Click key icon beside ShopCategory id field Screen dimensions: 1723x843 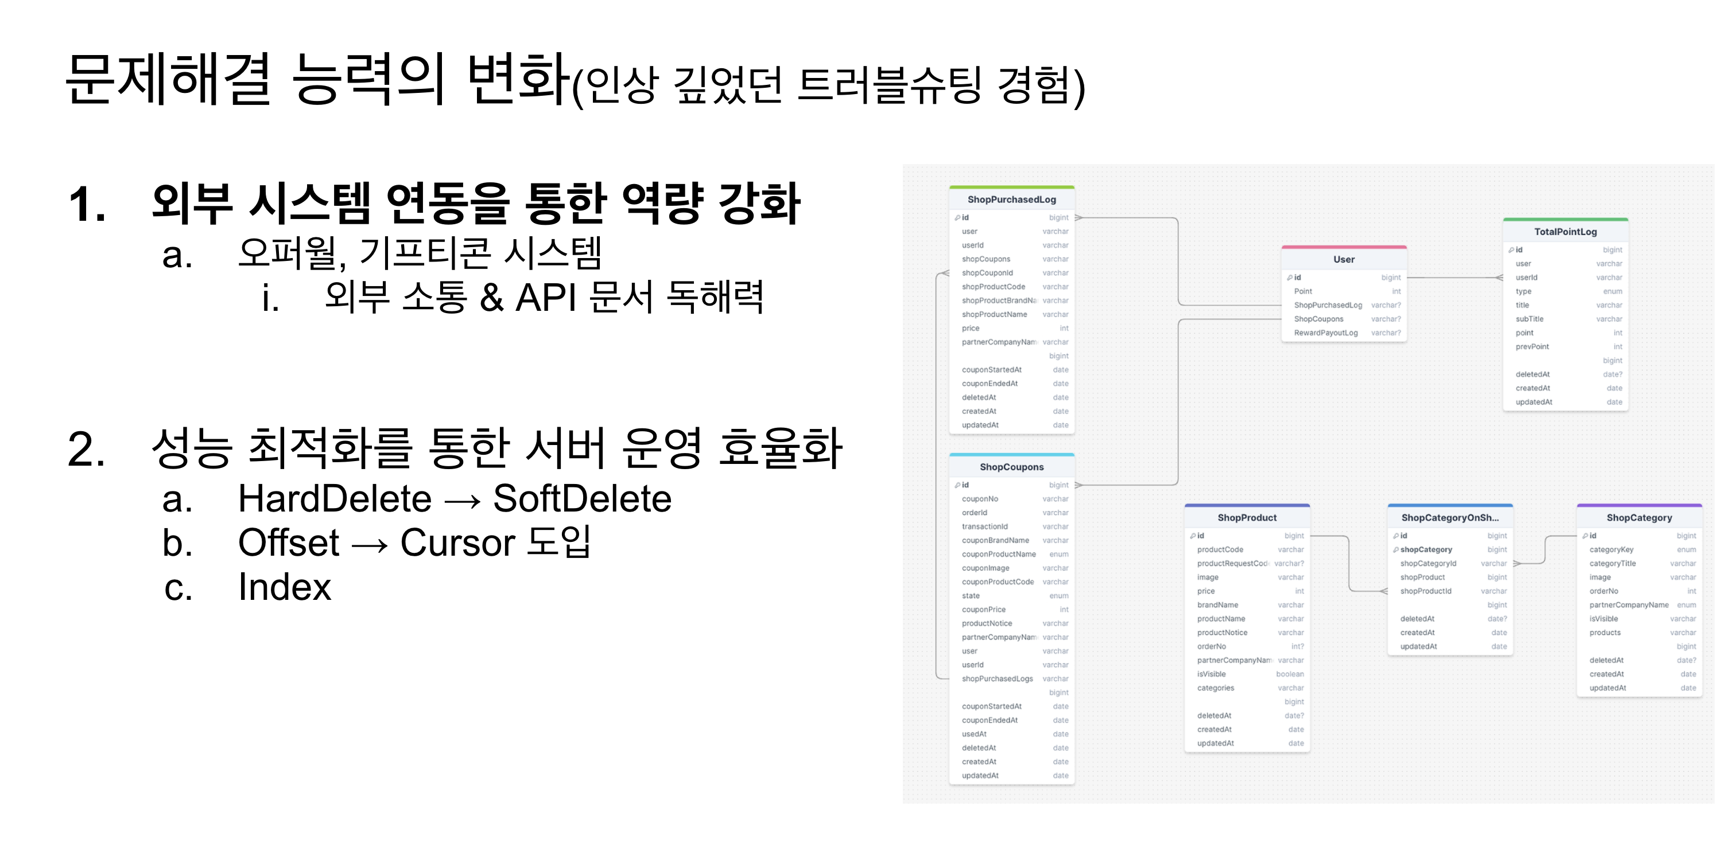(1585, 536)
